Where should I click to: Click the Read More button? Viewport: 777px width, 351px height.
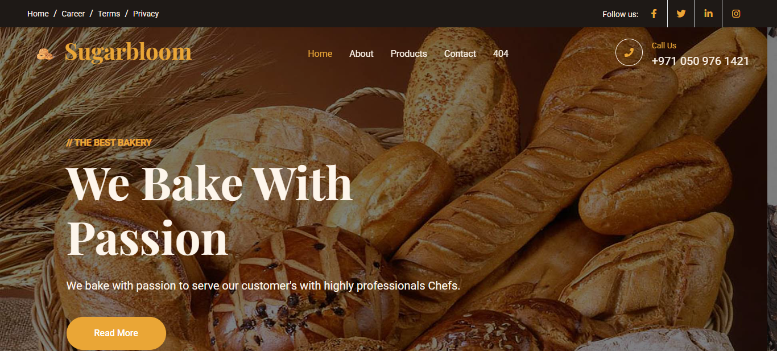click(x=116, y=333)
